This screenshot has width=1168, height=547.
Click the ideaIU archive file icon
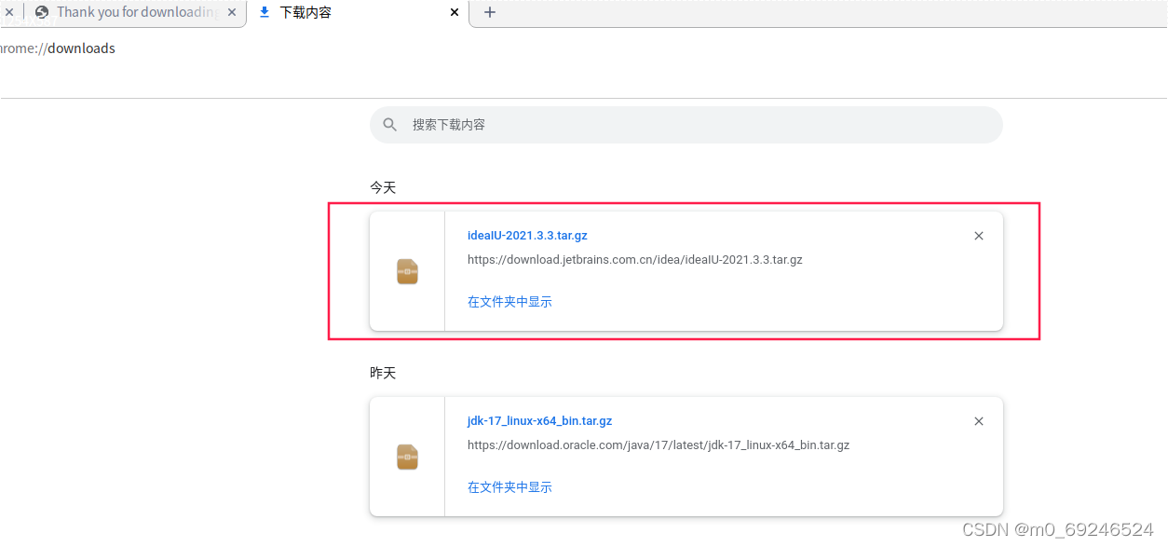click(407, 271)
